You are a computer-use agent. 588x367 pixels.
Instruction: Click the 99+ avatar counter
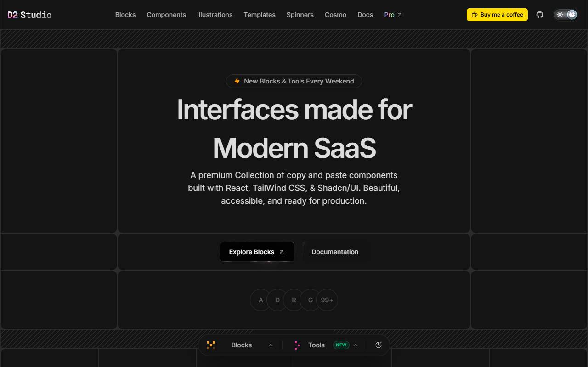pos(327,300)
